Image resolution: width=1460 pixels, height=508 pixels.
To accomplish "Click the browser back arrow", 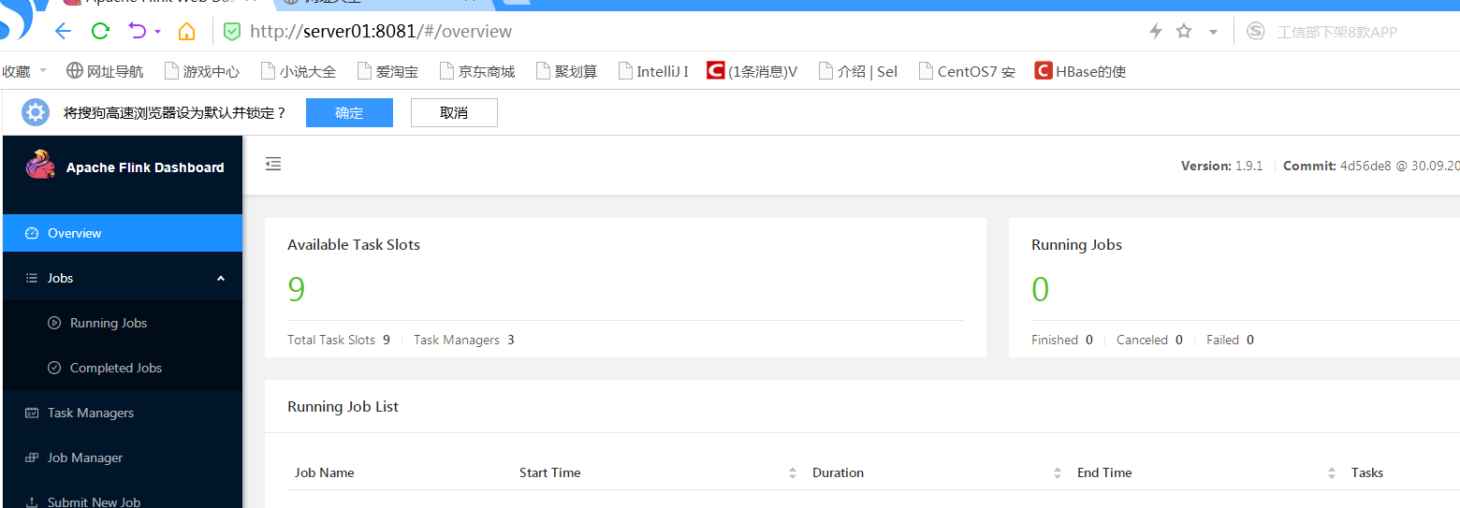I will tap(63, 31).
